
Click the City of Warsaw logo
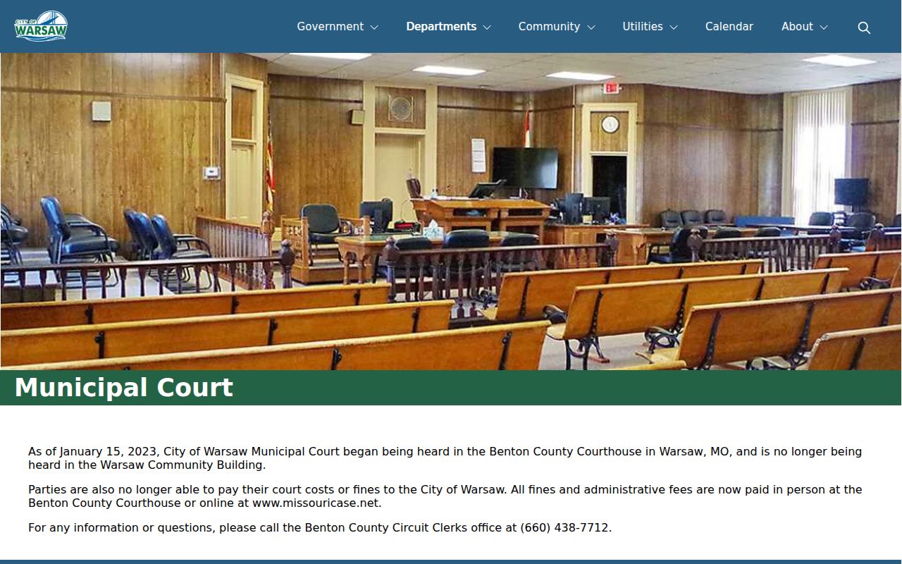coord(41,26)
